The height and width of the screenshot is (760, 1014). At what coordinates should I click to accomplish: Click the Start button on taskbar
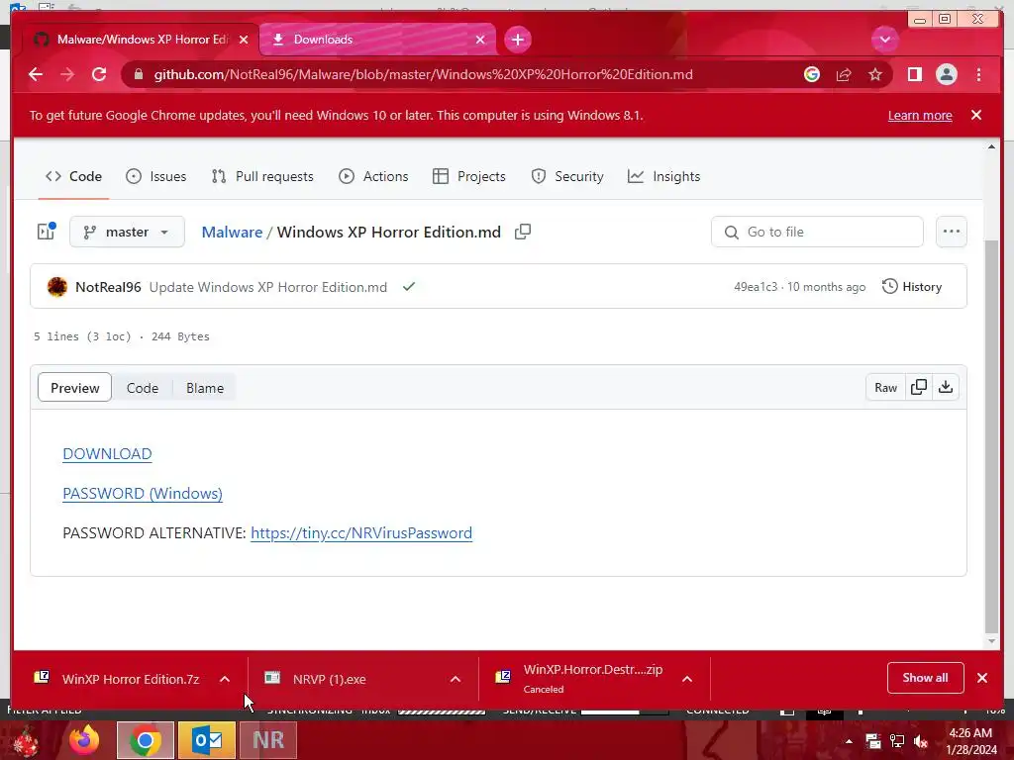(x=27, y=741)
